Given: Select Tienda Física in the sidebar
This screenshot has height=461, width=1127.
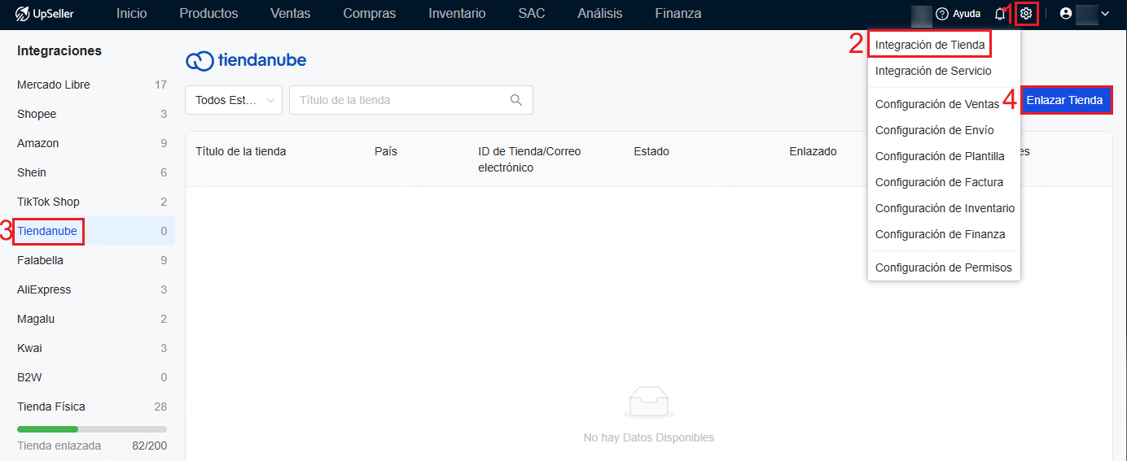Looking at the screenshot, I should click(x=92, y=407).
